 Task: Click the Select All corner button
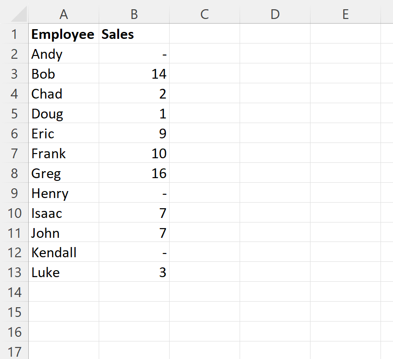point(15,14)
